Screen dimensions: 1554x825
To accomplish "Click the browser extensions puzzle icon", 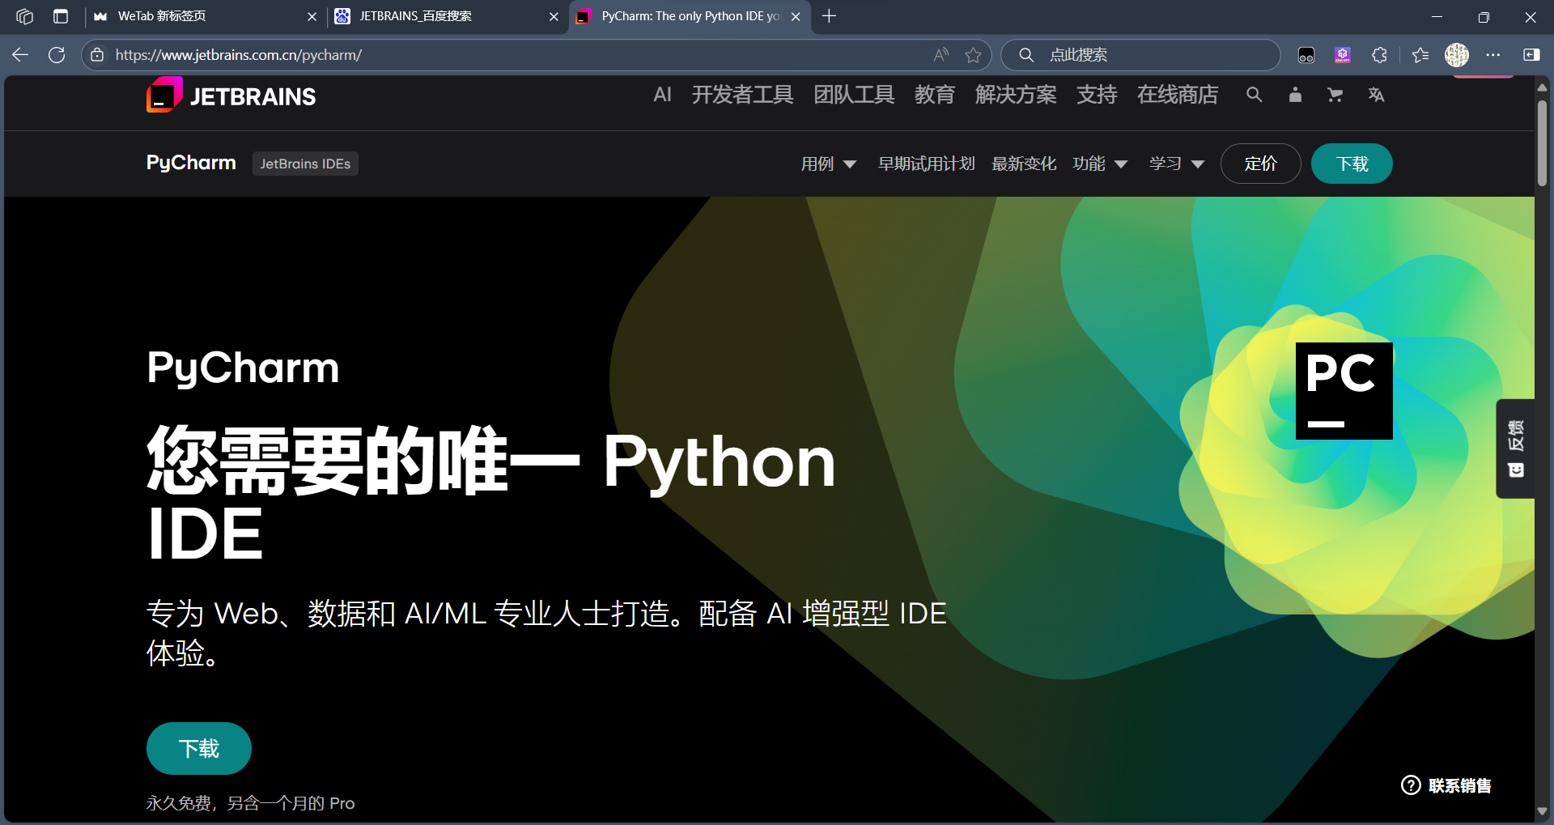I will pos(1378,54).
